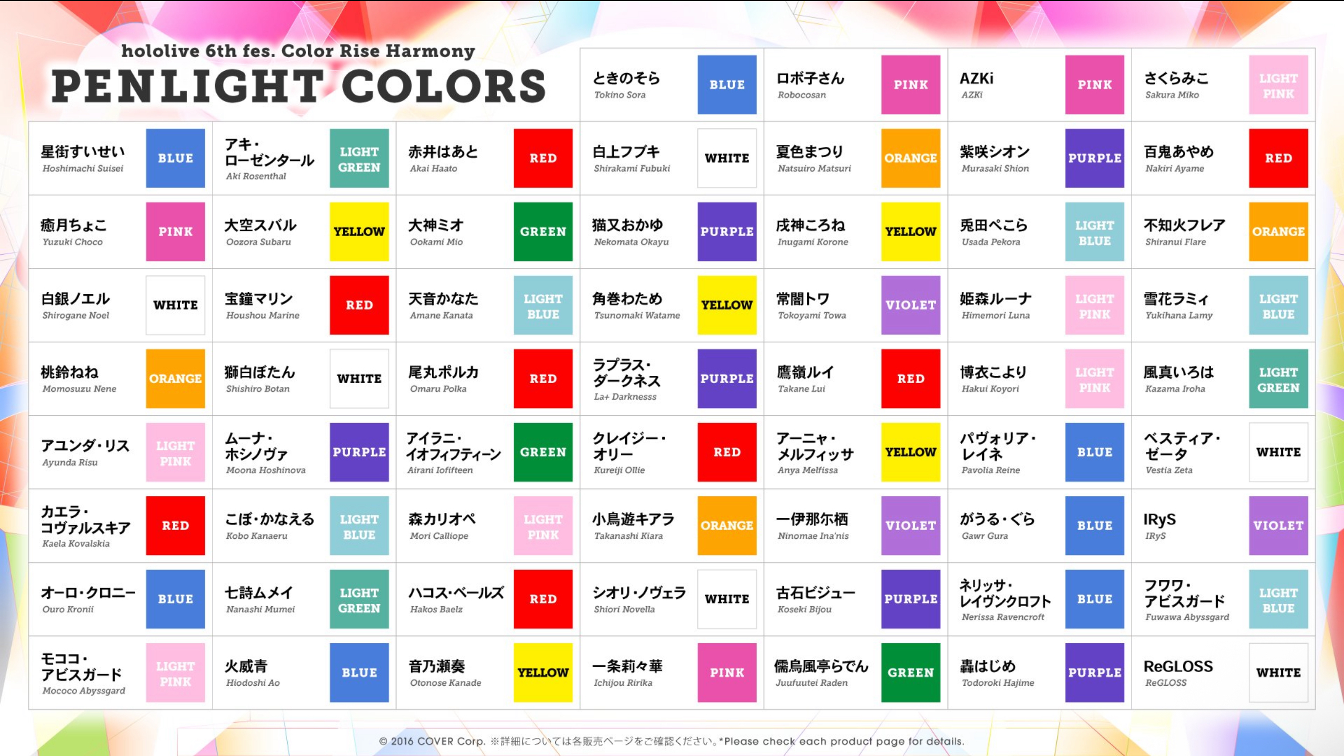Screen dimensions: 1344x756
Task: Click Ichijou Ririka's PINK swatch
Action: click(x=727, y=673)
